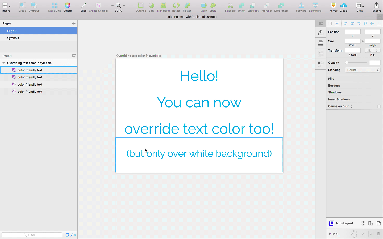Collapse the Overriding text color in symbols group

[x=3, y=63]
